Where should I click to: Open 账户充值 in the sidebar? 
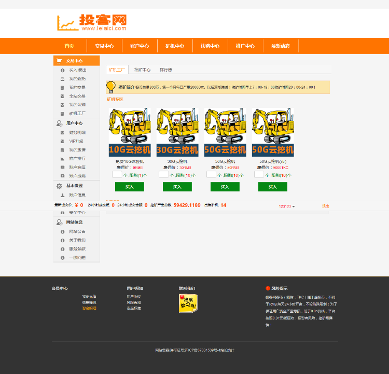click(77, 168)
